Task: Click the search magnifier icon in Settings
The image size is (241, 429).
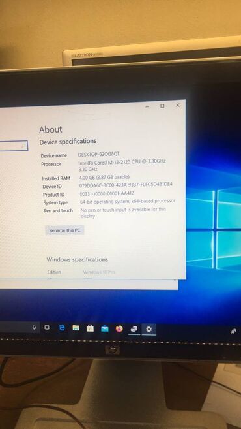Action: coord(23,146)
